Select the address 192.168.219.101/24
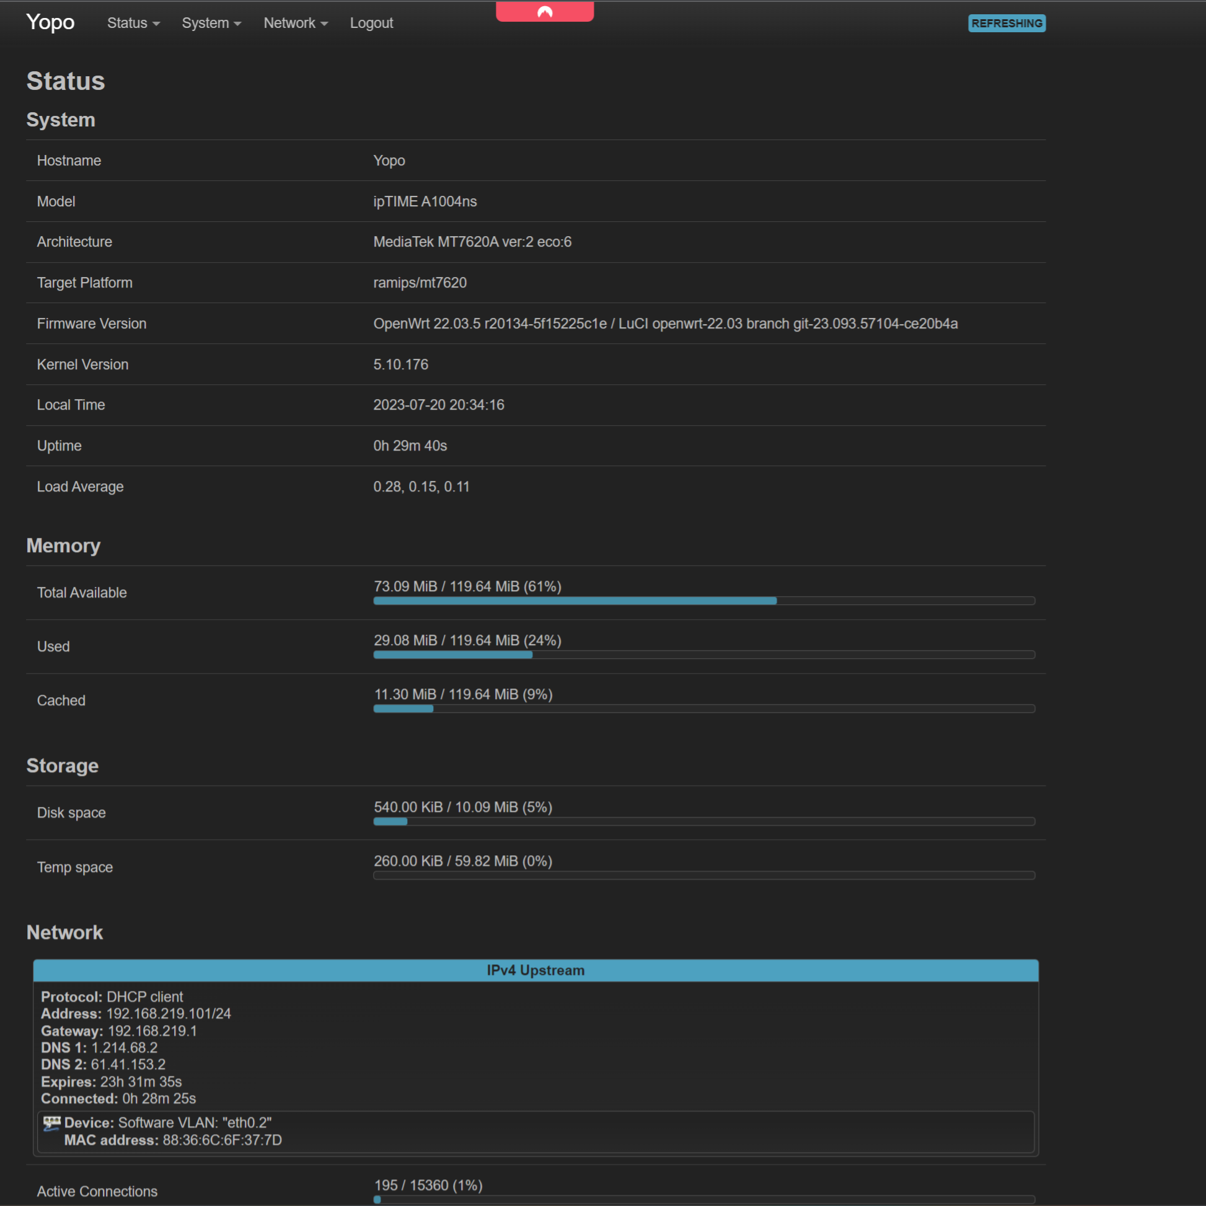Screen dimensions: 1206x1206 coord(169,1013)
